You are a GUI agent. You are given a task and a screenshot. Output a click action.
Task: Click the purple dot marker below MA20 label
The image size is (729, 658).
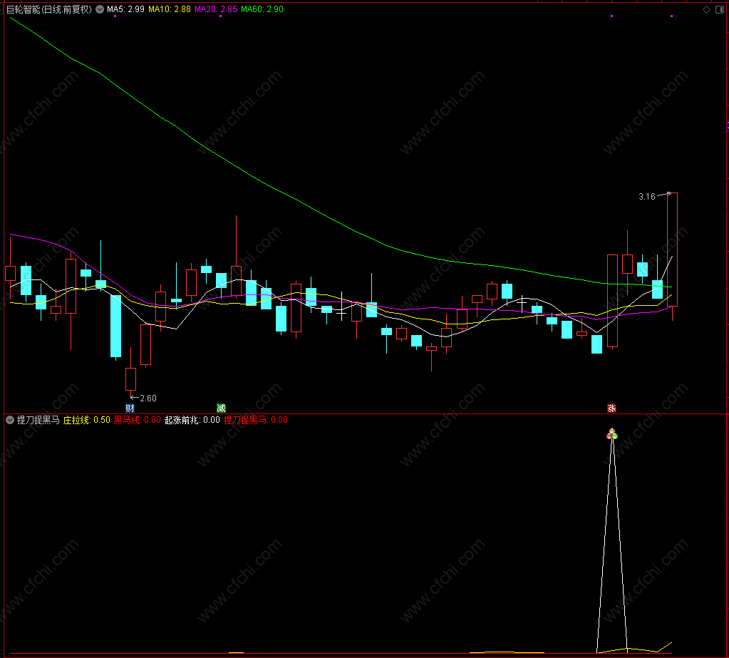220,16
